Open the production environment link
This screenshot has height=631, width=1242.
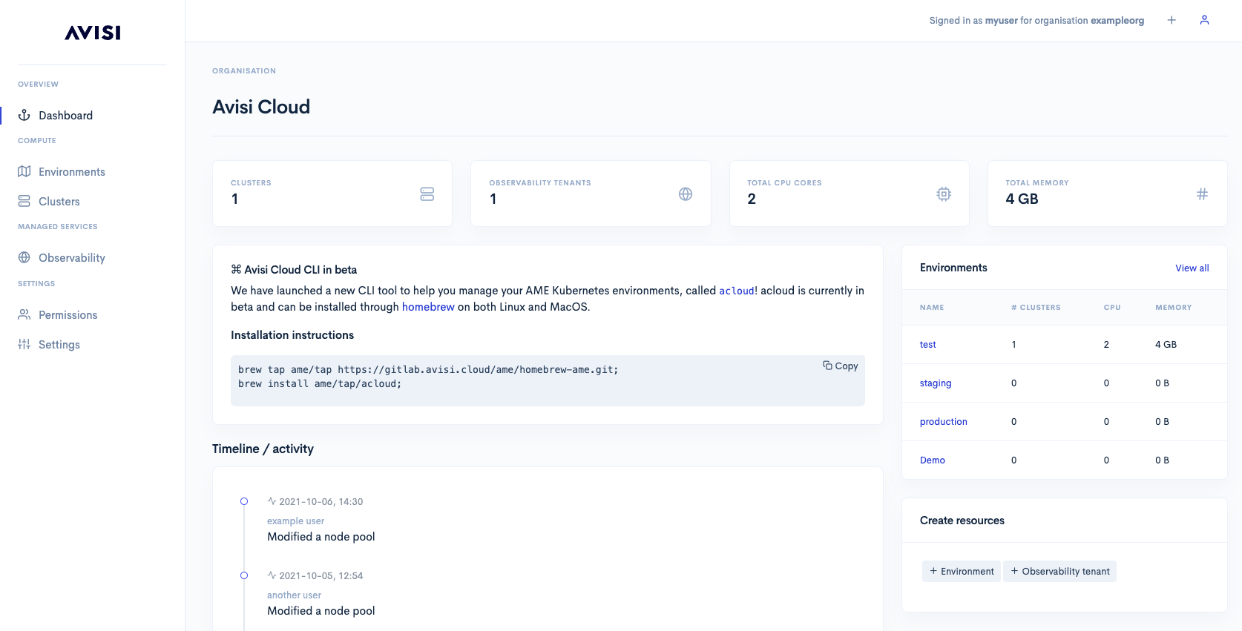[944, 421]
